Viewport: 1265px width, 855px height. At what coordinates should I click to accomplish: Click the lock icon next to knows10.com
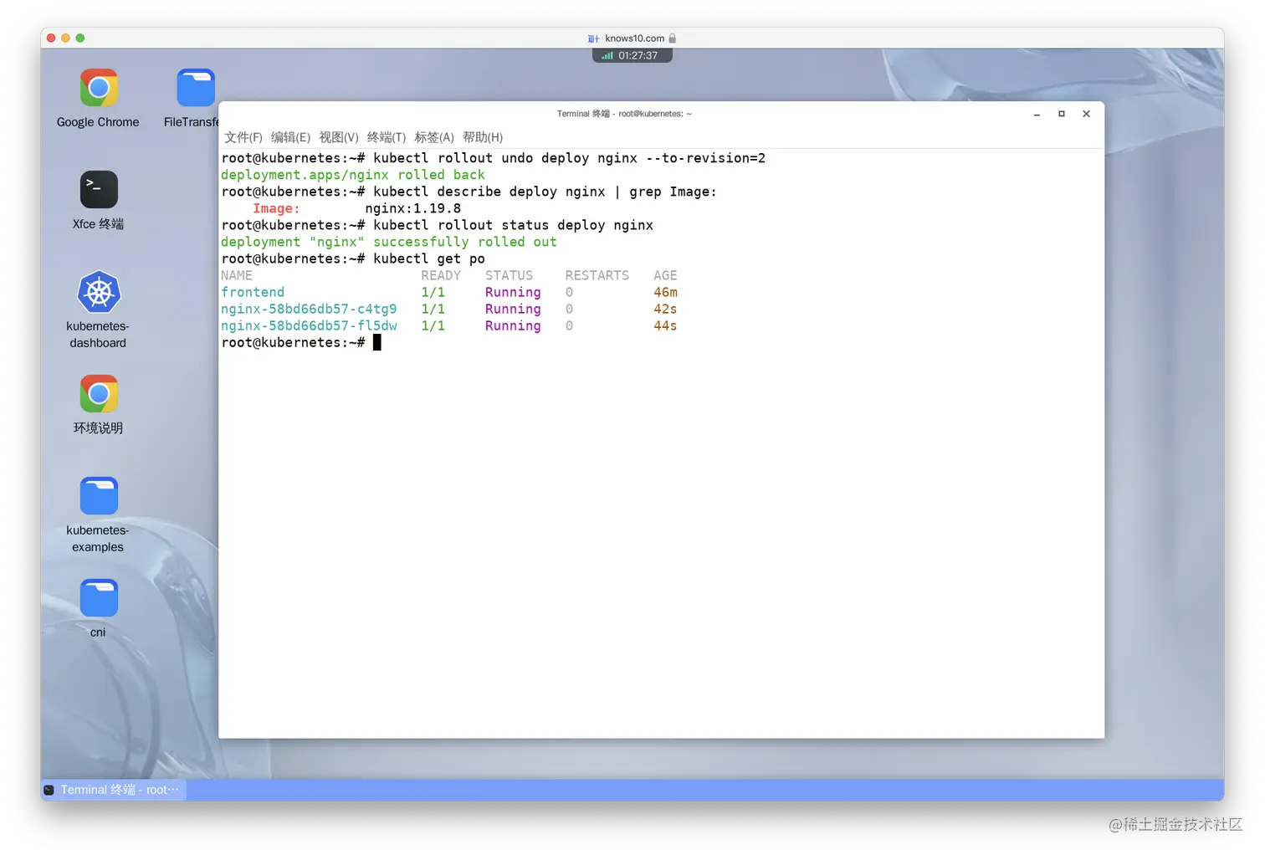pyautogui.click(x=673, y=38)
